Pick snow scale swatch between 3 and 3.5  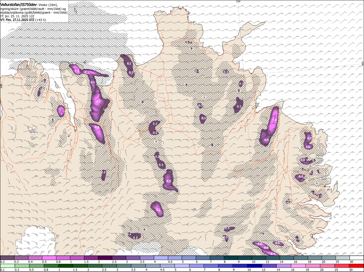(133, 258)
